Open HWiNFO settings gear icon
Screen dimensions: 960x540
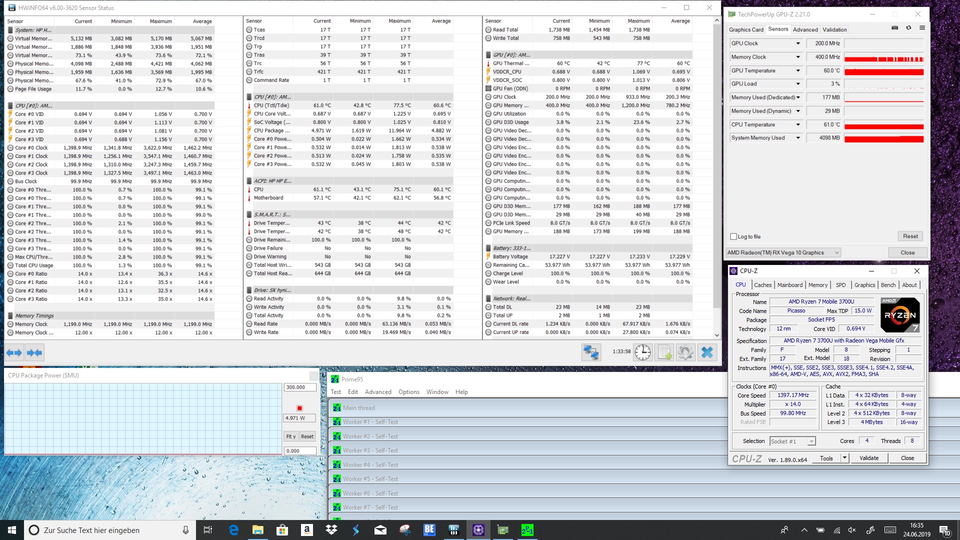(x=685, y=352)
